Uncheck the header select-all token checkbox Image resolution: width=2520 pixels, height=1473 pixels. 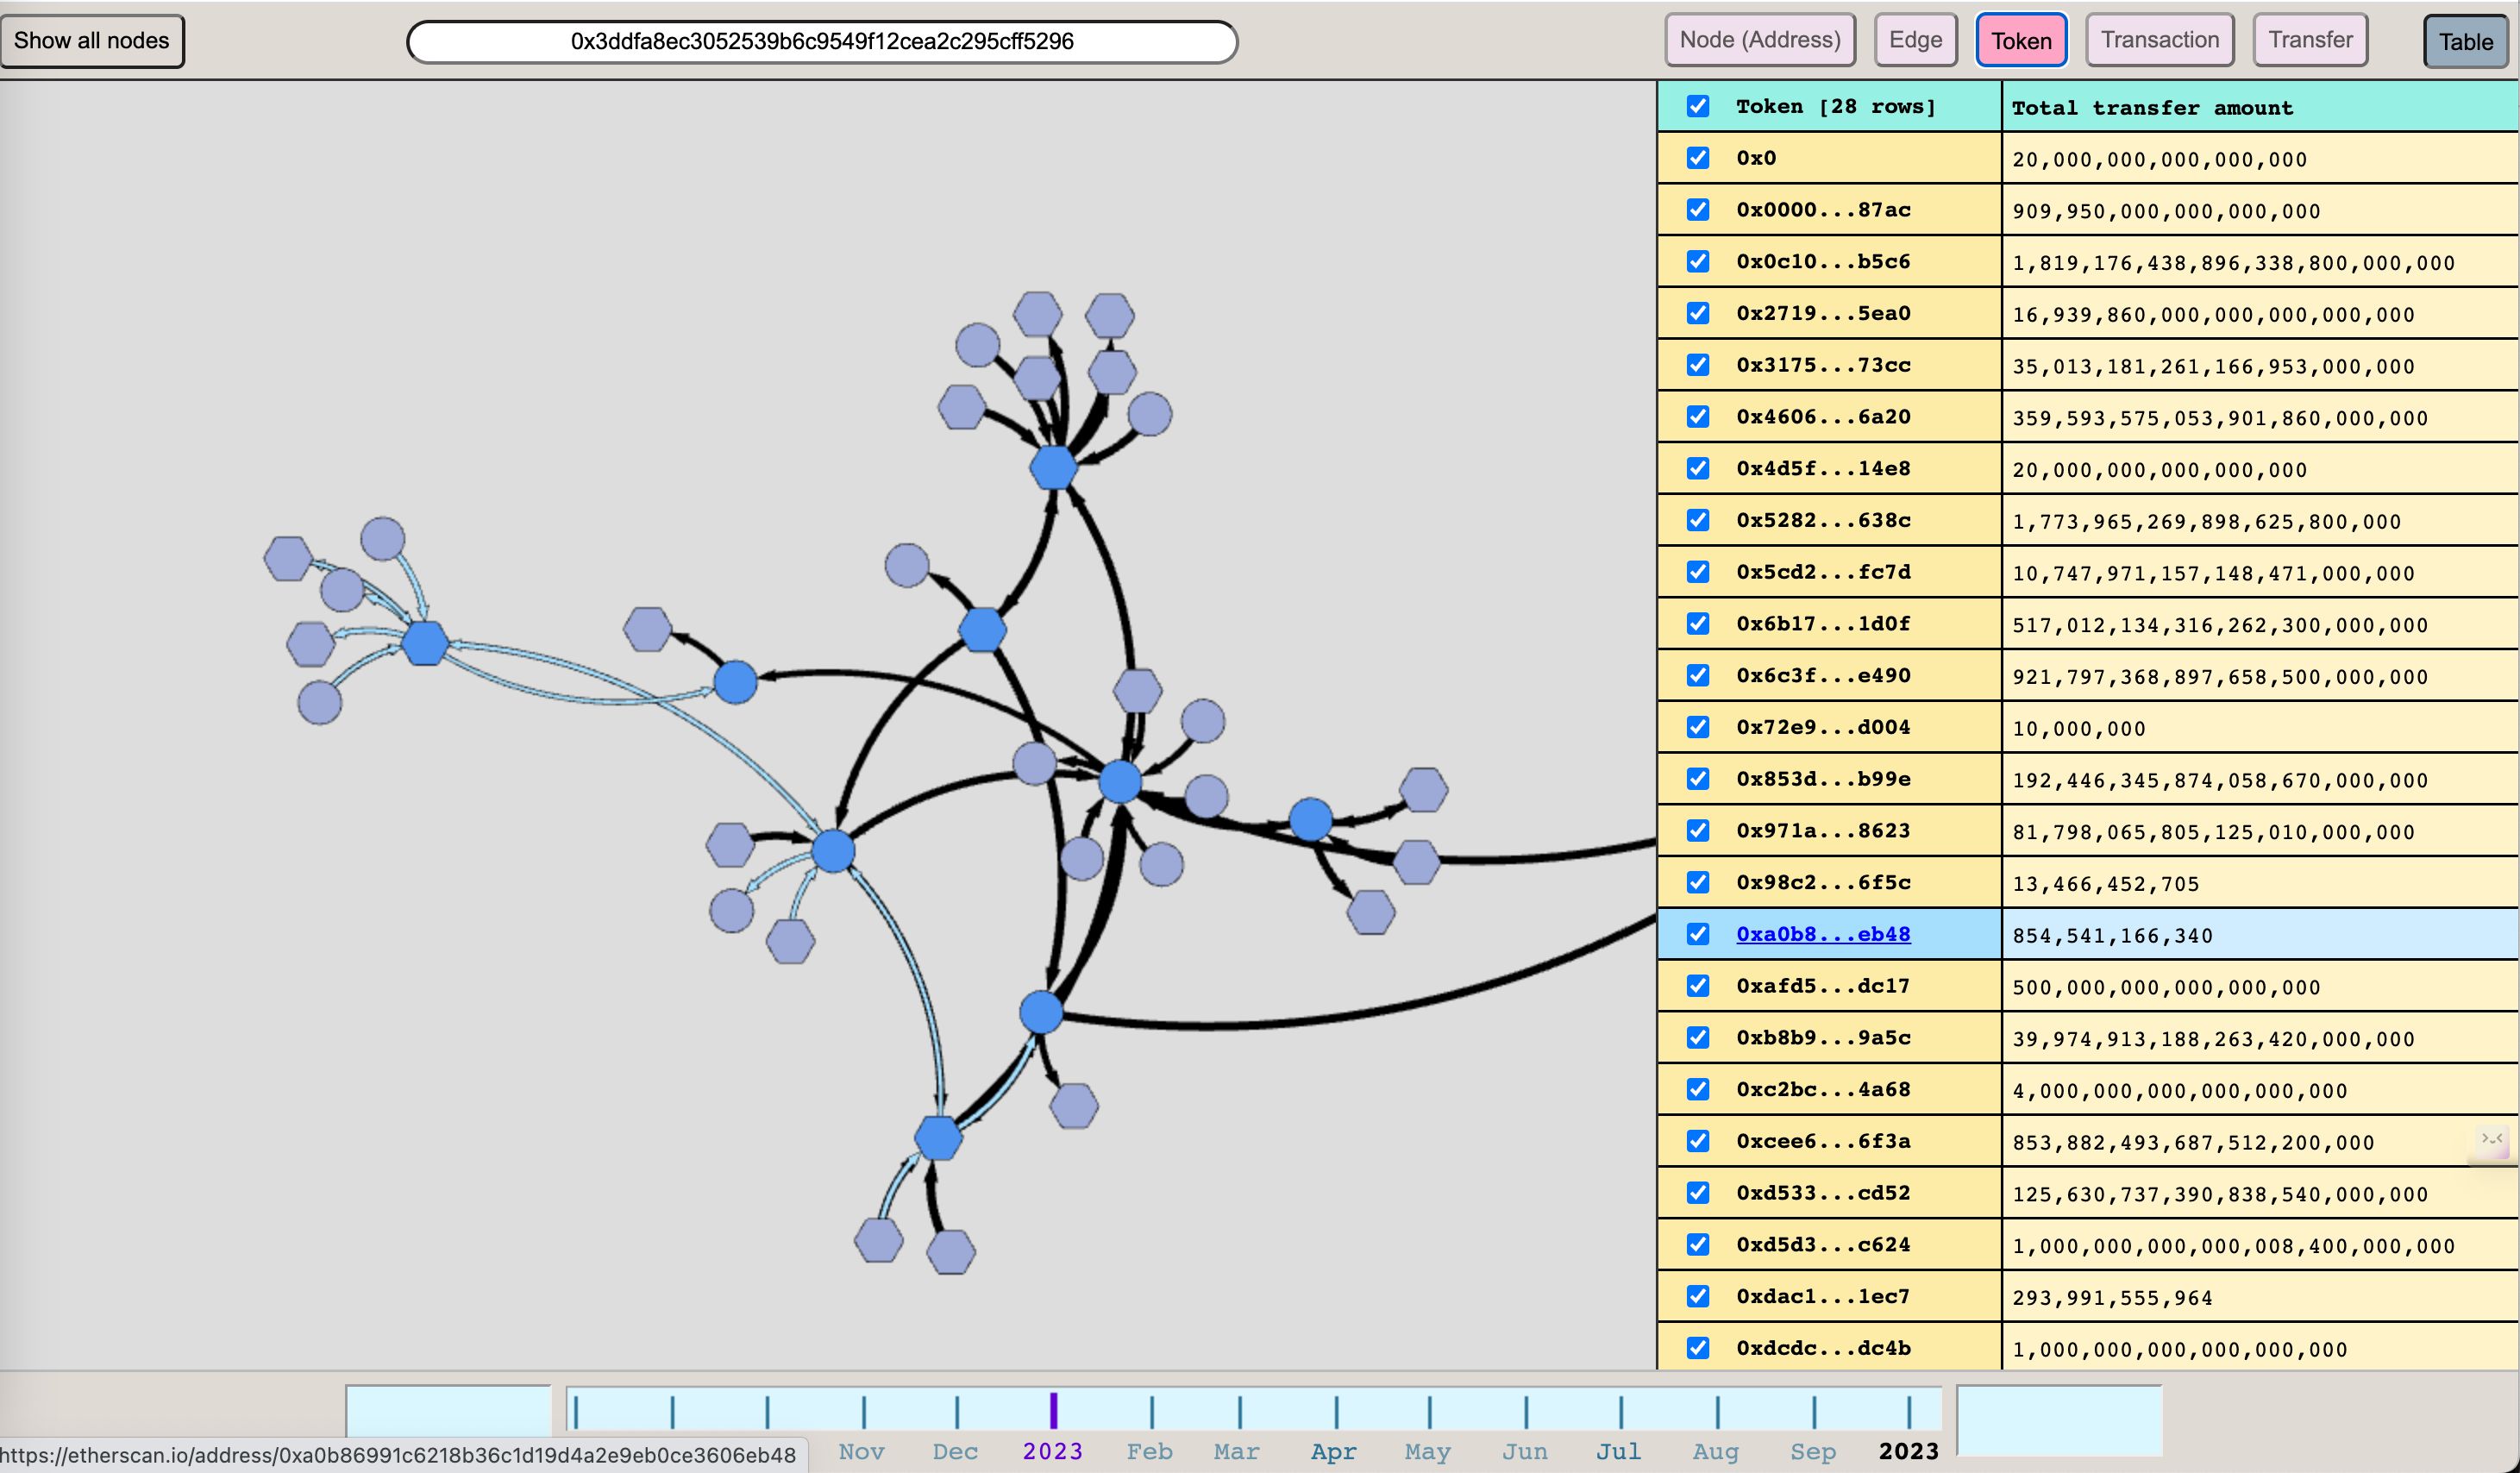[1698, 106]
